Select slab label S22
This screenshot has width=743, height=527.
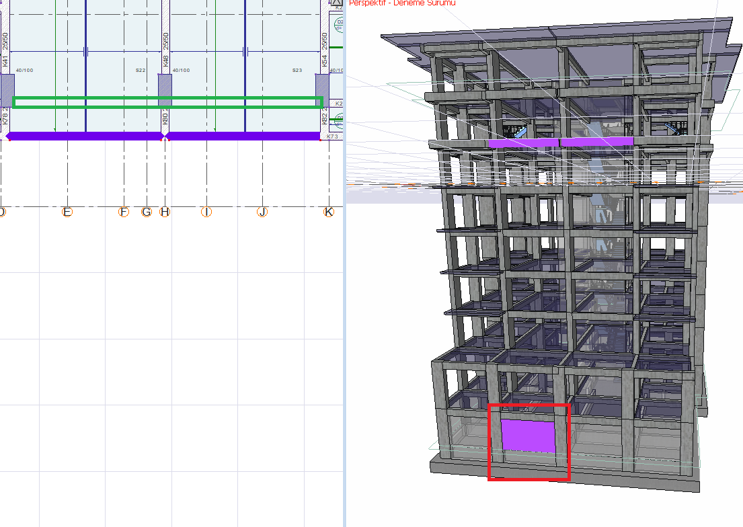pos(141,70)
